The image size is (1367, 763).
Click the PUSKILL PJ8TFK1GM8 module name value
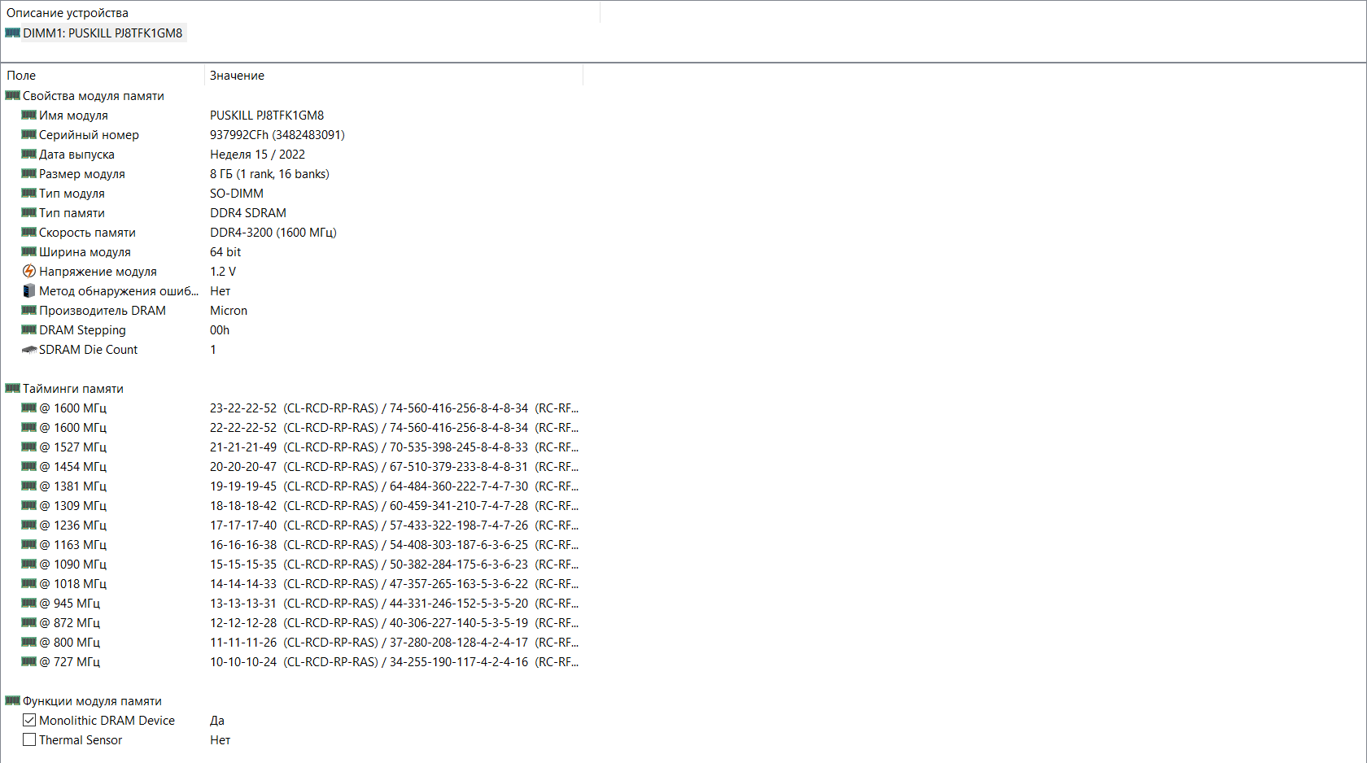pos(267,116)
